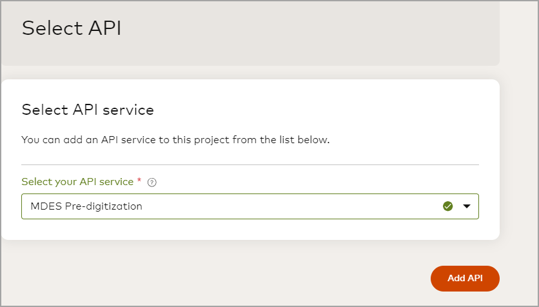Click the "MDES Pre-digitization" selected value text
Image resolution: width=539 pixels, height=307 pixels.
86,206
